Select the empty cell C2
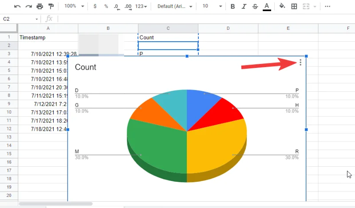 (168, 46)
